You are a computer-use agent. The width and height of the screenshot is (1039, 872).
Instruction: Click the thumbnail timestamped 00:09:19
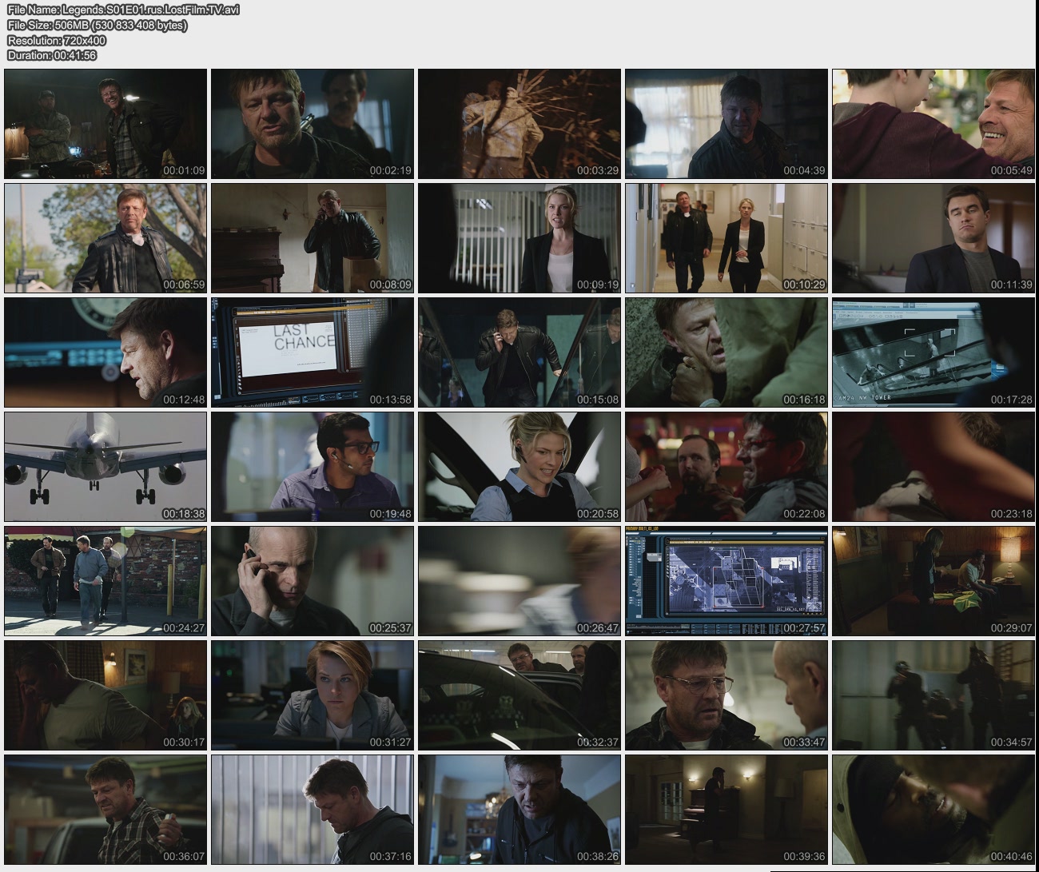click(x=519, y=238)
